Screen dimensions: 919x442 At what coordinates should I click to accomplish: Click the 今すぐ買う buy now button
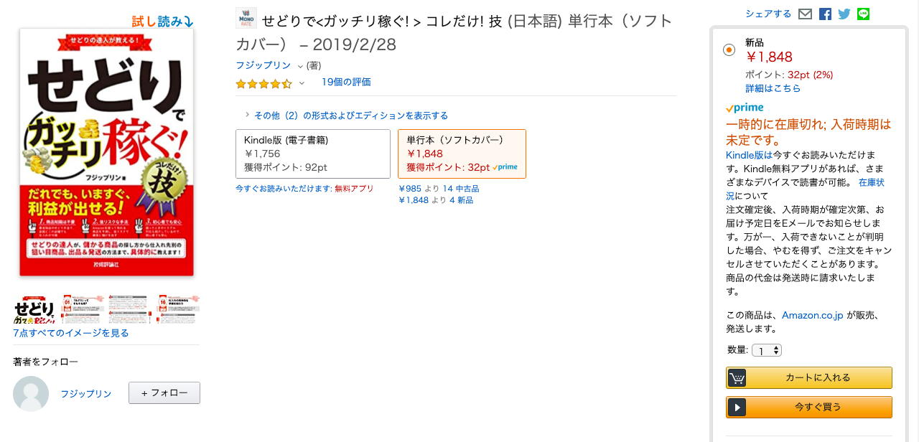click(809, 407)
